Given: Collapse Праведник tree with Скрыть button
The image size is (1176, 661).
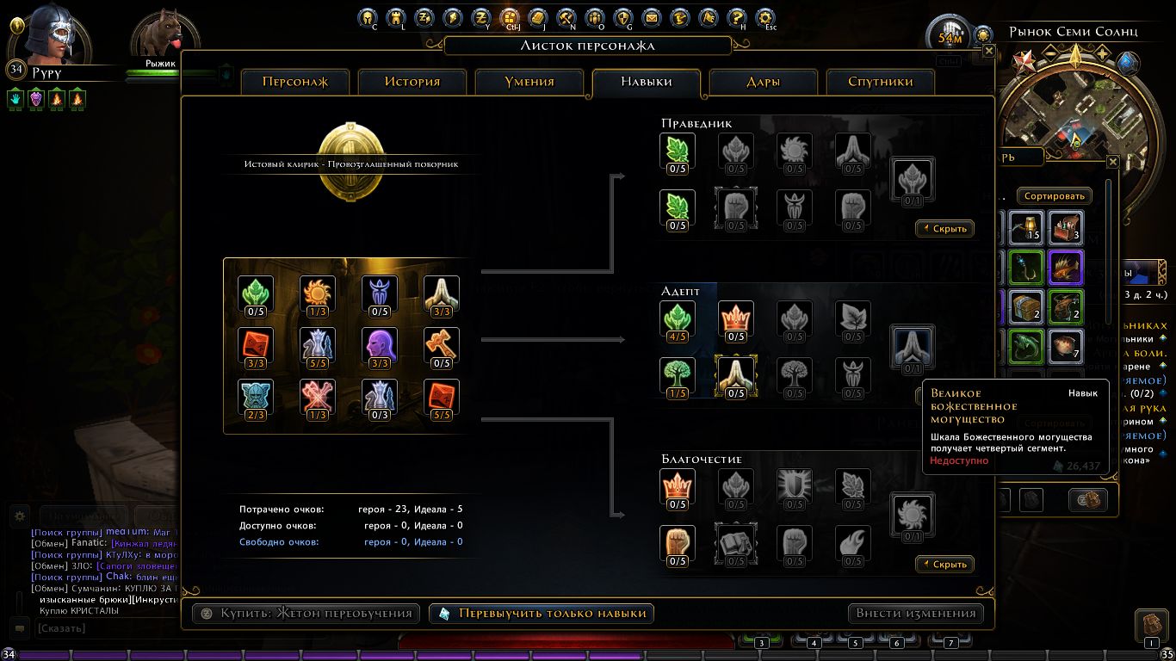Looking at the screenshot, I should pos(944,229).
